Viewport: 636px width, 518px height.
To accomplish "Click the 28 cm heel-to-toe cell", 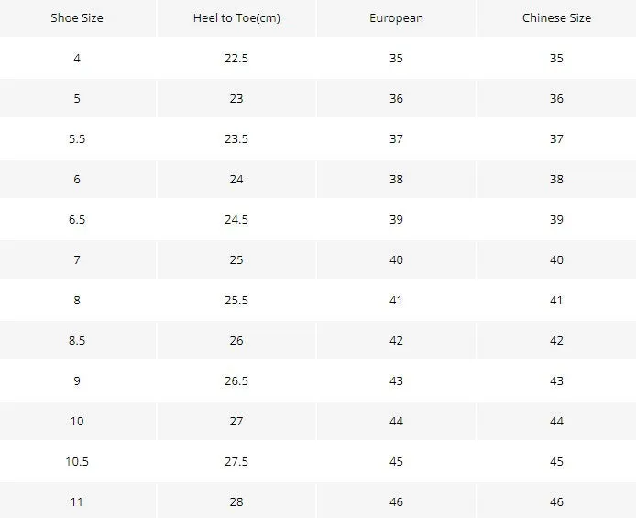I will coord(236,501).
